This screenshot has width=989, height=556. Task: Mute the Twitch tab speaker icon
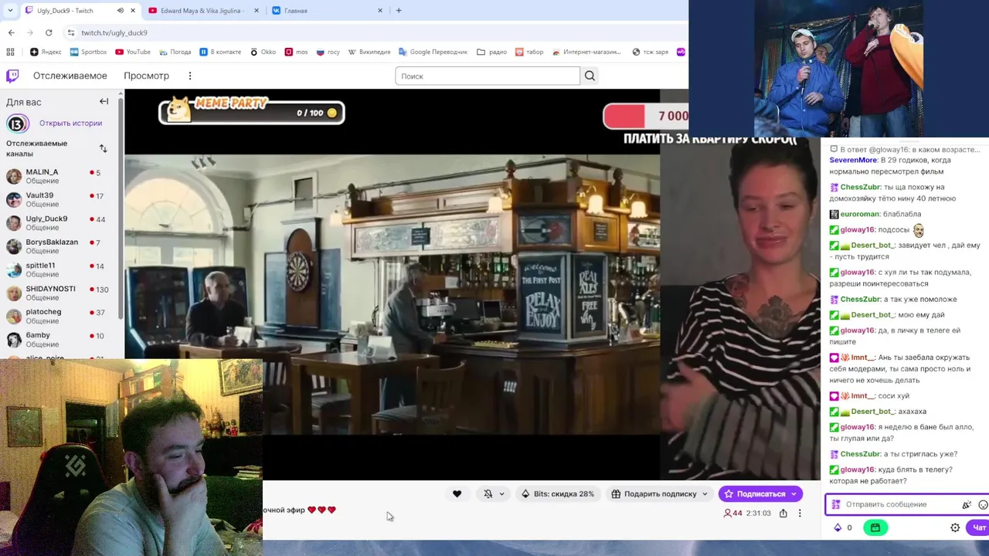click(121, 11)
